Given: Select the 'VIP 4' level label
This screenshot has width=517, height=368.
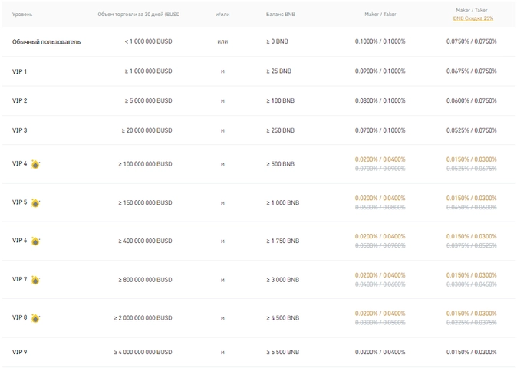Looking at the screenshot, I should pyautogui.click(x=19, y=163).
